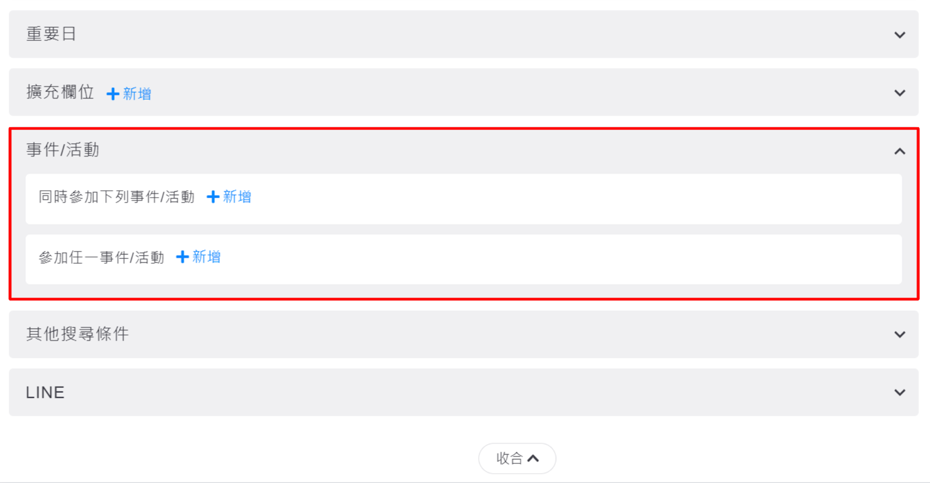Expand the 重要日 section chevron
Image resolution: width=930 pixels, height=483 pixels.
click(899, 35)
